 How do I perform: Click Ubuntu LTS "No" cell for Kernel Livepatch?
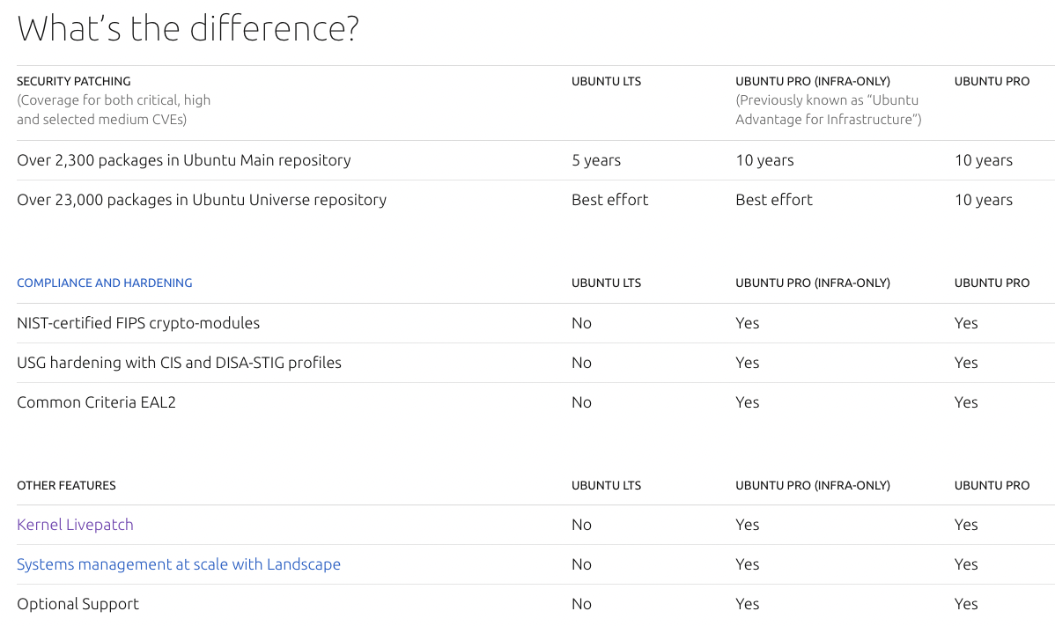[x=581, y=525]
